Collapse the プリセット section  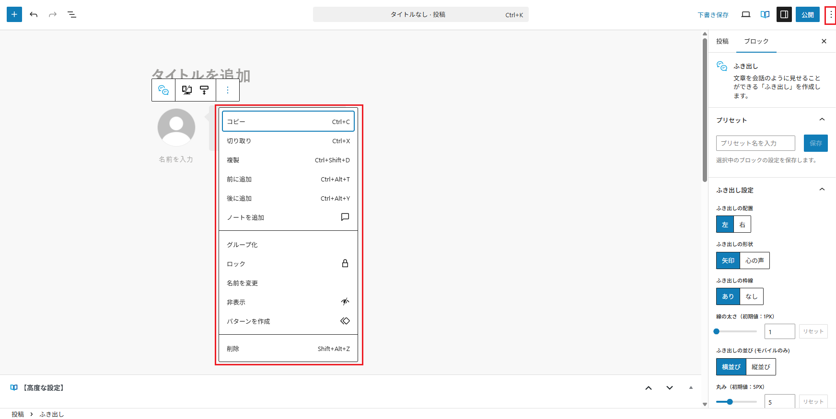(x=822, y=120)
